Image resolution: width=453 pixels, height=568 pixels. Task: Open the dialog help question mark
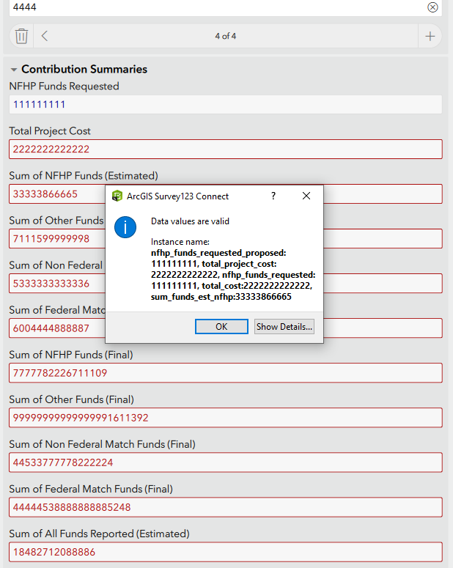click(x=273, y=196)
